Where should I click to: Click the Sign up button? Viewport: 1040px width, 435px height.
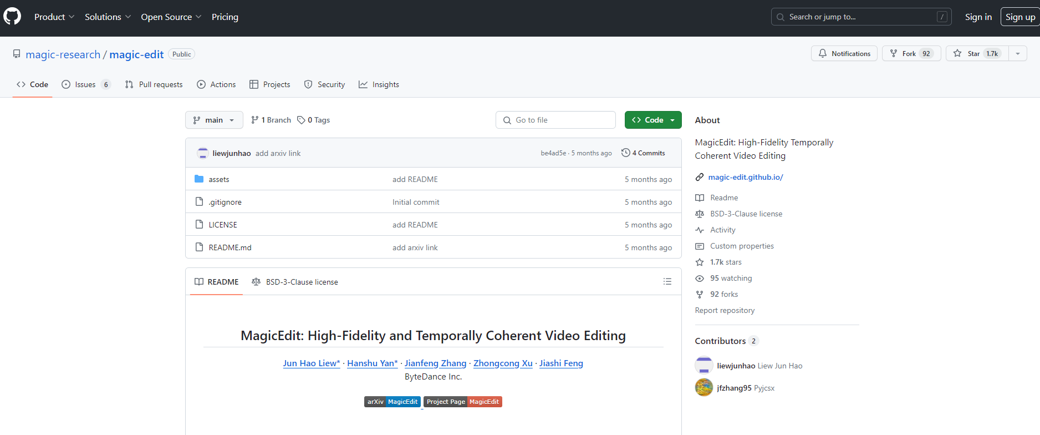tap(1021, 17)
